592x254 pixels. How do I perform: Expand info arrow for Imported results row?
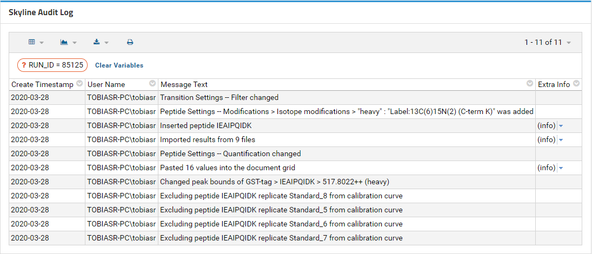(561, 140)
